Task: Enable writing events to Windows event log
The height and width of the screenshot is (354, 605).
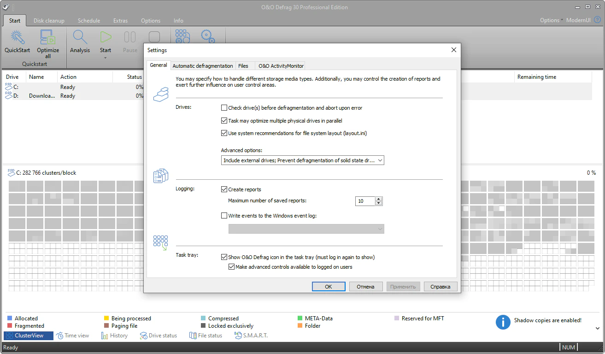Action: 224,216
